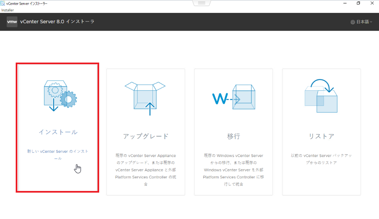Click the Install box-with-gears icon
Image resolution: width=379 pixels, height=219 pixels.
click(61, 95)
